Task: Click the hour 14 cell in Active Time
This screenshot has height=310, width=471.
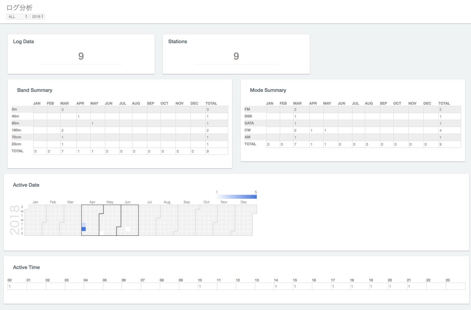Action: click(x=283, y=286)
